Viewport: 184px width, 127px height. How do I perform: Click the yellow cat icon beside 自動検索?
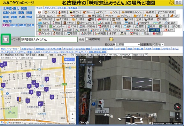pyautogui.click(x=111, y=39)
